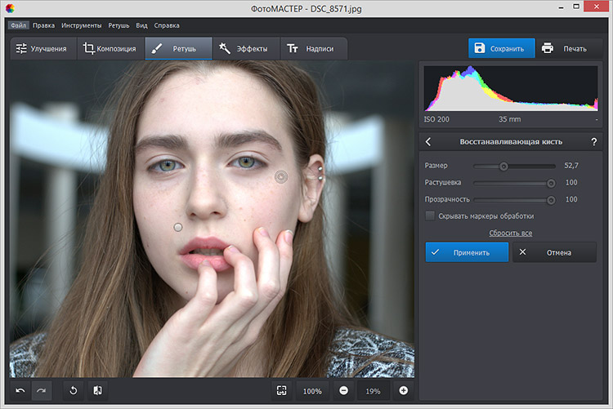Open help with the question mark icon
The height and width of the screenshot is (409, 613).
593,141
